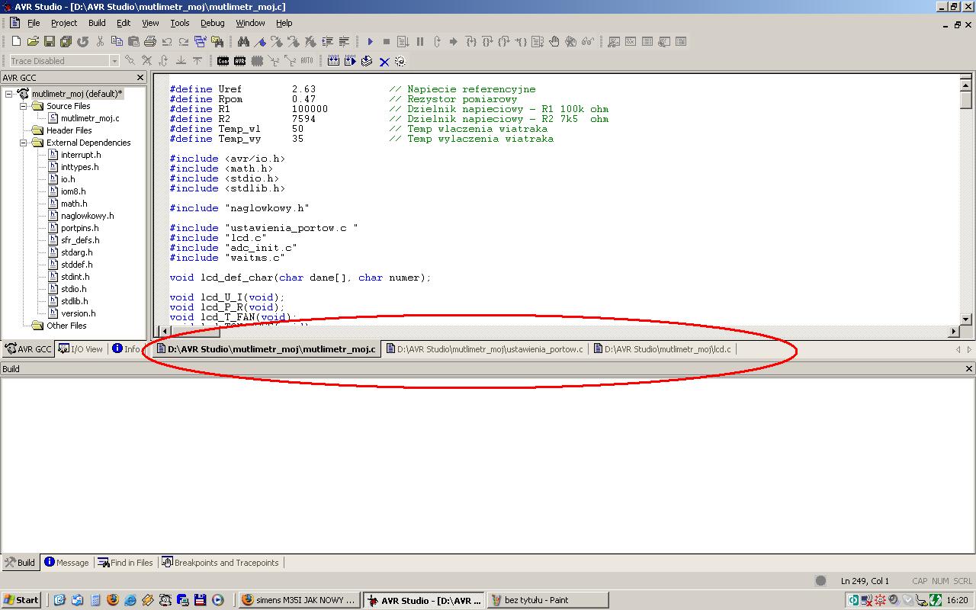Click the Windows Start button

pos(21,600)
